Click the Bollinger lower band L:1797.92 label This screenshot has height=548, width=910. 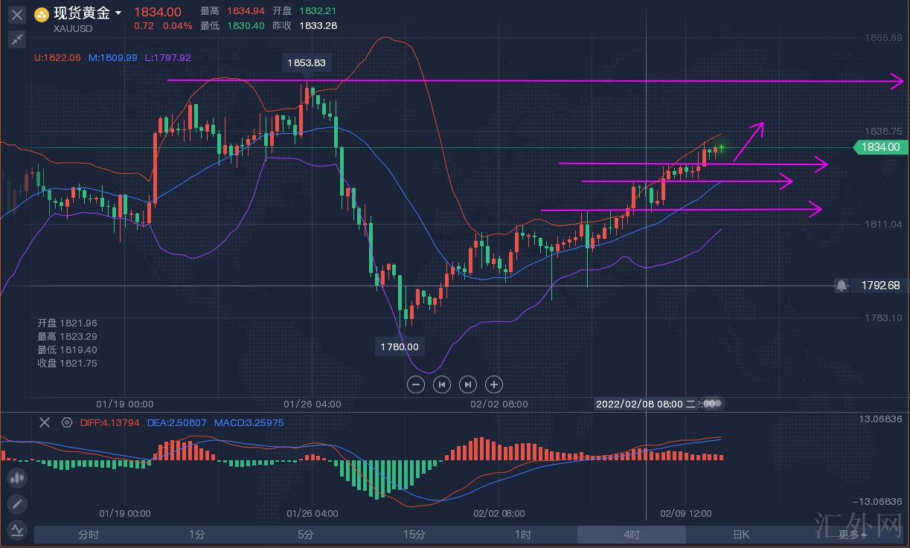pyautogui.click(x=167, y=57)
